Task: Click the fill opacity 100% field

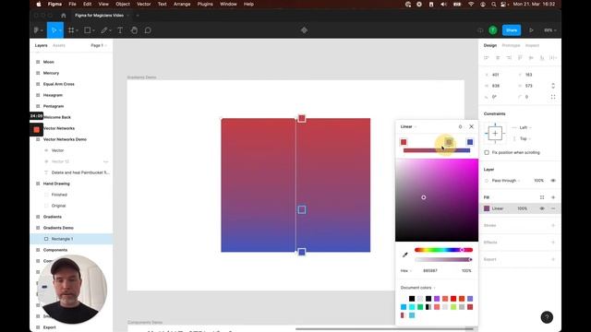Action: (x=522, y=208)
